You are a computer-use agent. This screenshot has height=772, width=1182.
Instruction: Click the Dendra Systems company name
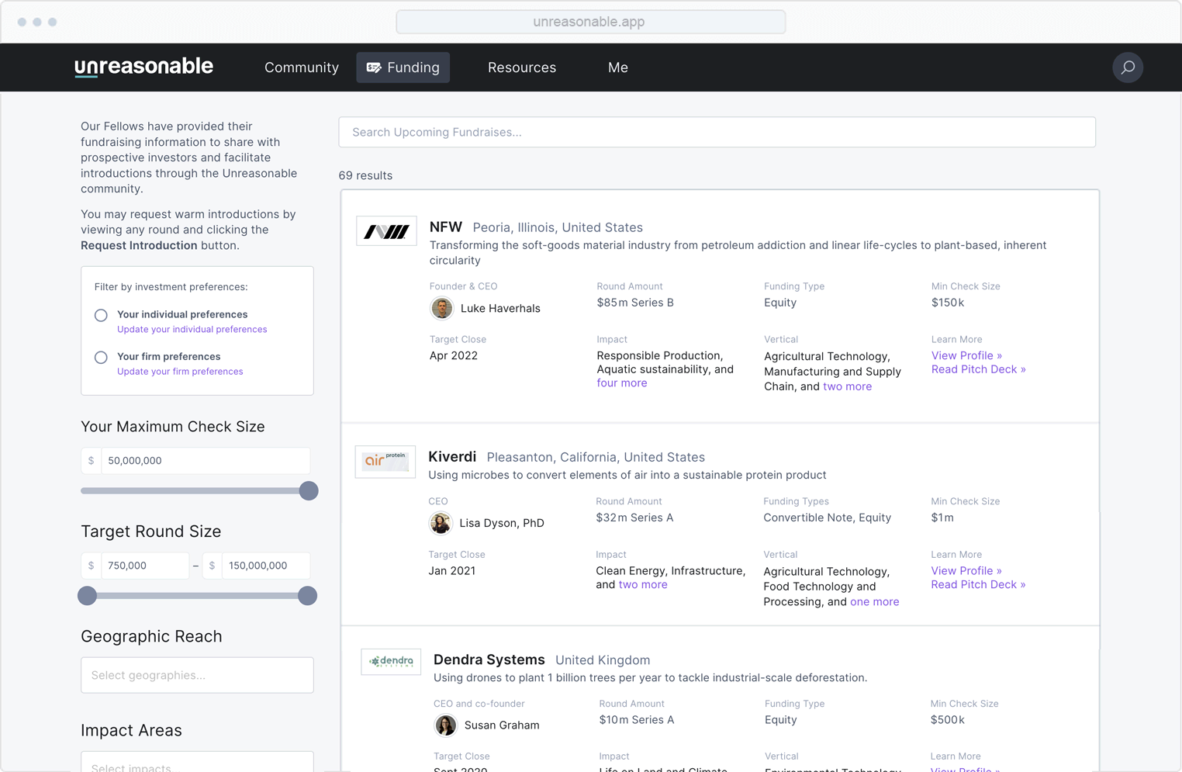pyautogui.click(x=489, y=659)
